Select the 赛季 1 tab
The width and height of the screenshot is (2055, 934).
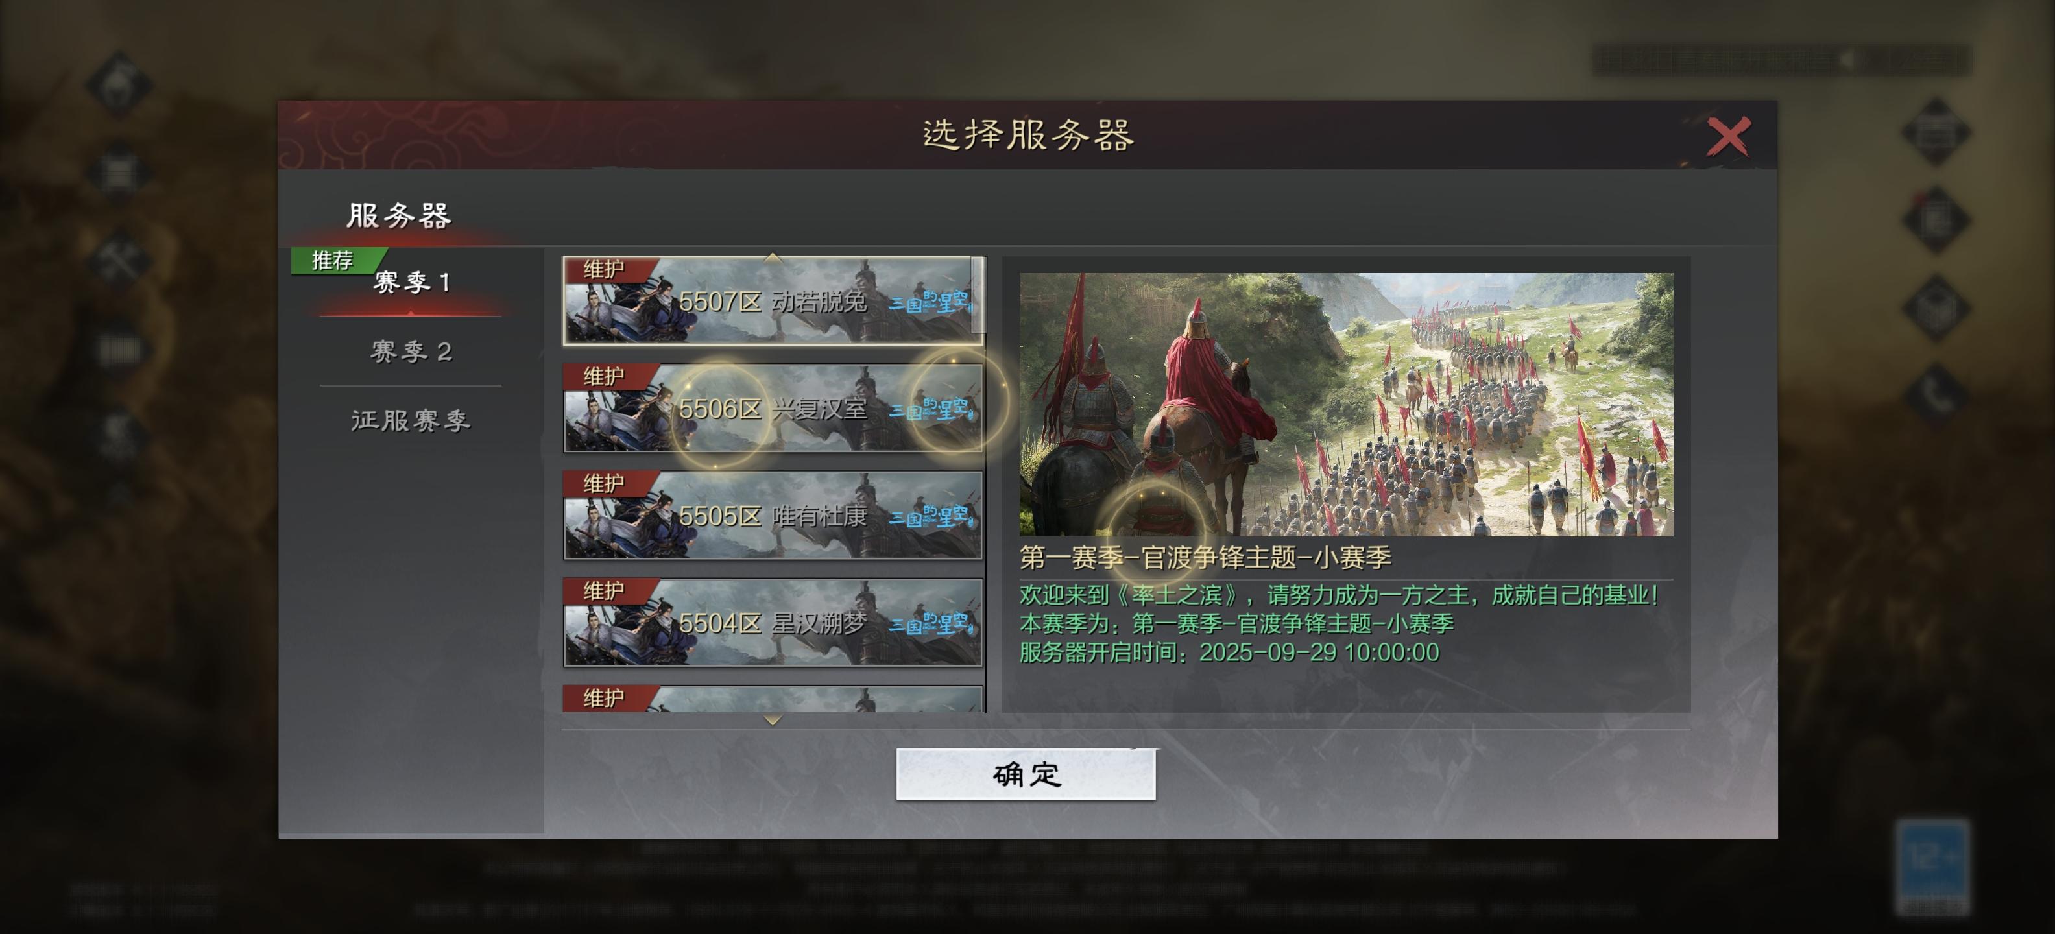pyautogui.click(x=412, y=281)
